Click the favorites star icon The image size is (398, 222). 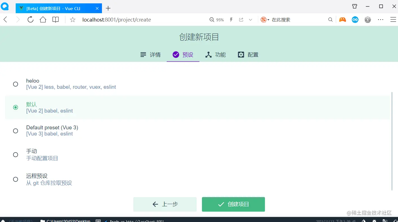[72, 19]
